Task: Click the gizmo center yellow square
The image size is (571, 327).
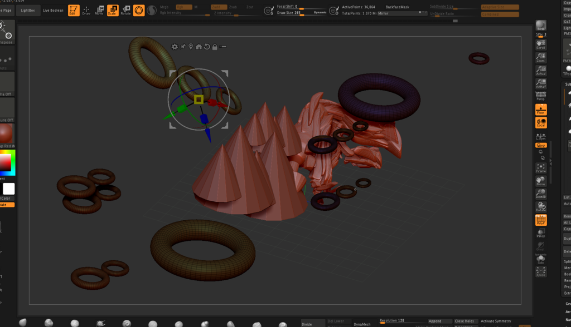Action: (x=199, y=99)
